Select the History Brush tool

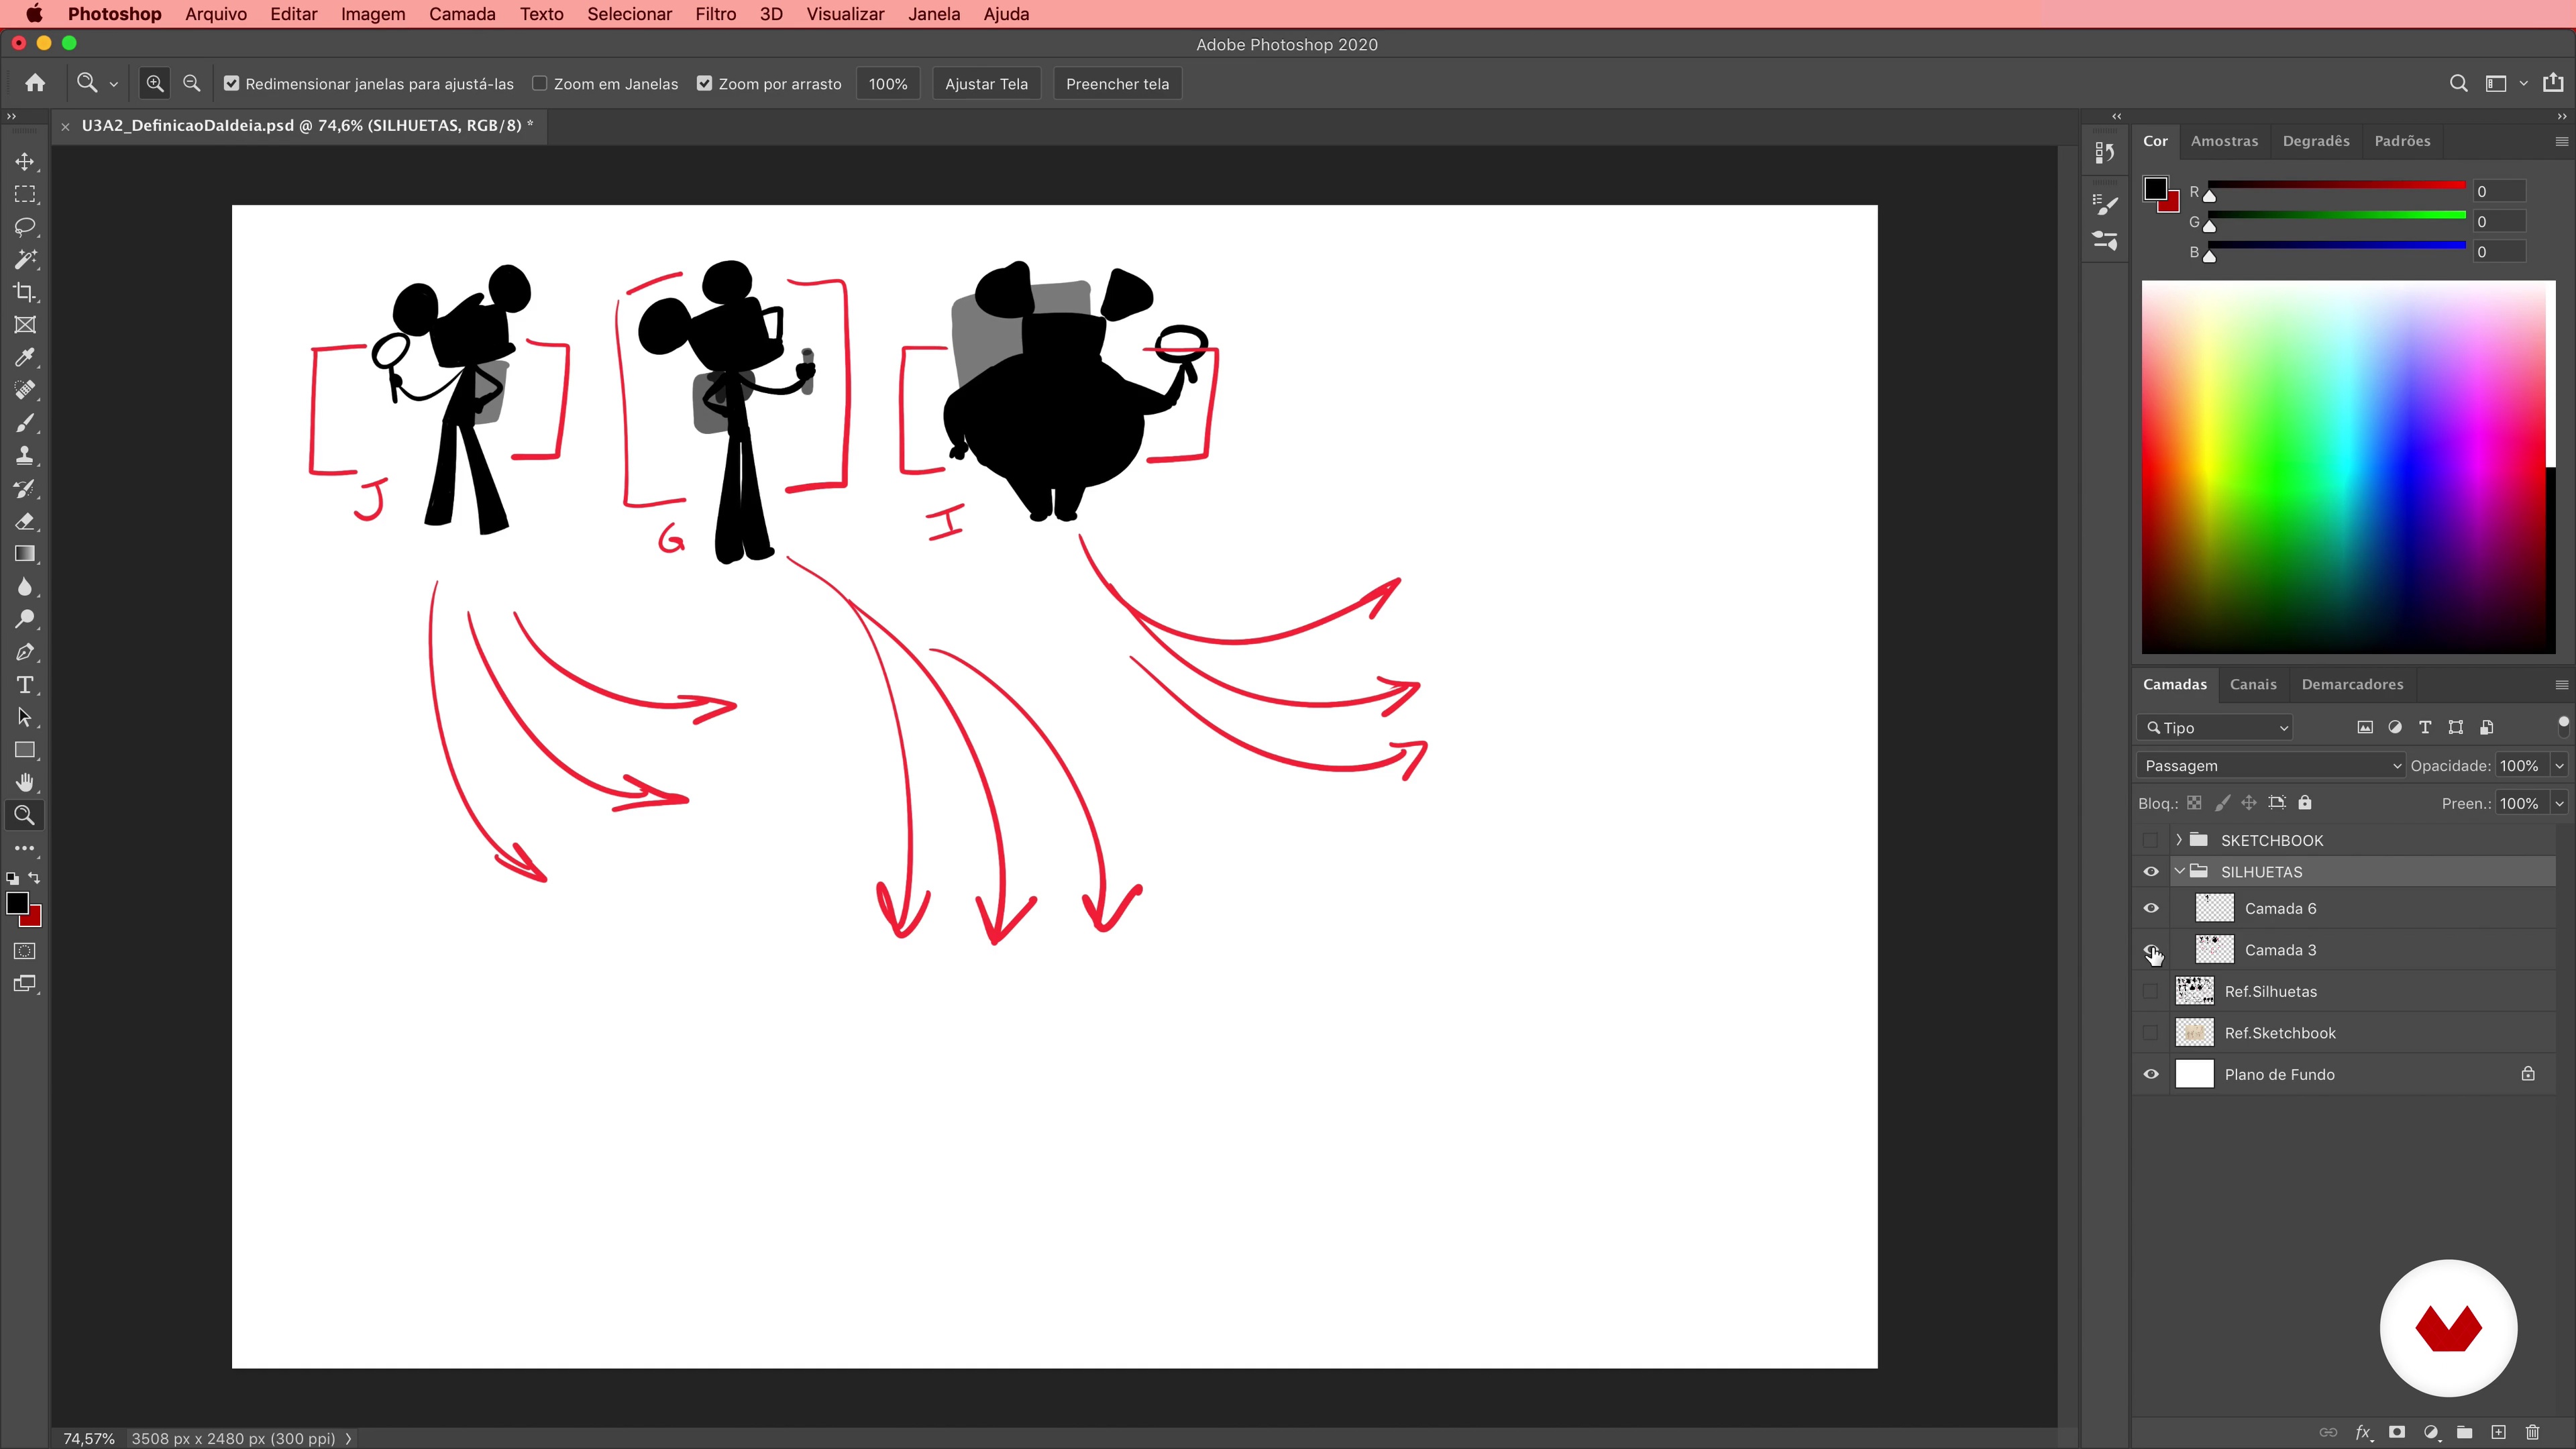[x=25, y=489]
